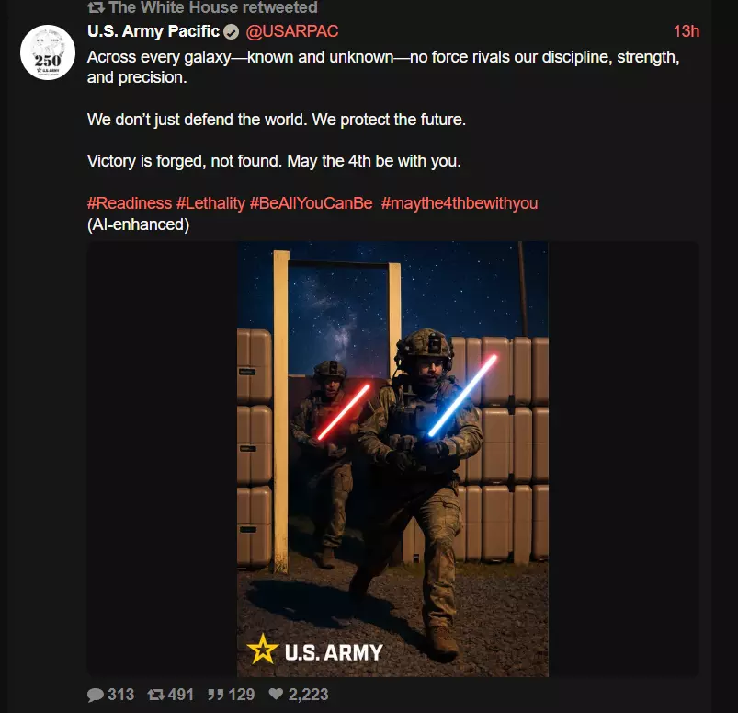
Task: Click the comment bubble icon
Action: click(x=96, y=695)
